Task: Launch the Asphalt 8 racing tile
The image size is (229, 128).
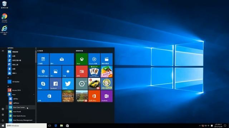Action: pyautogui.click(x=94, y=84)
